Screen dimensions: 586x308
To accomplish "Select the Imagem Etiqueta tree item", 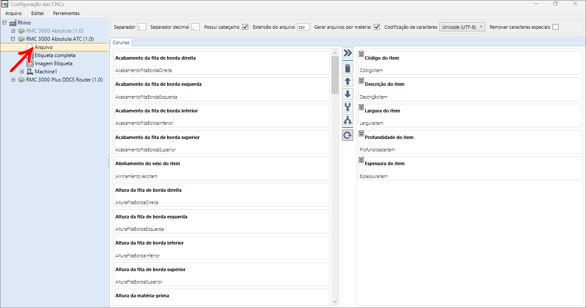I will tap(54, 63).
